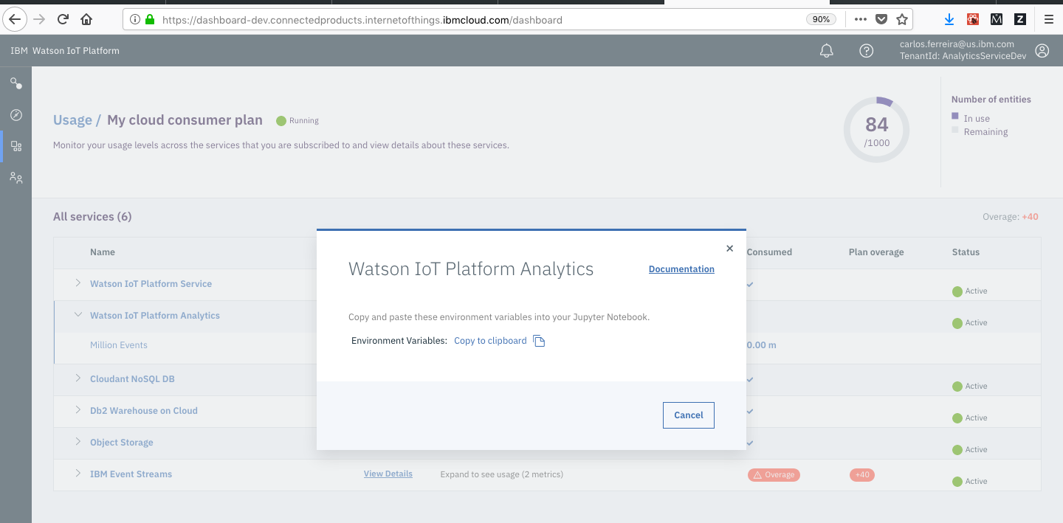The width and height of the screenshot is (1063, 523).
Task: Expand Cloudant NoSQL DB row
Action: coord(78,378)
